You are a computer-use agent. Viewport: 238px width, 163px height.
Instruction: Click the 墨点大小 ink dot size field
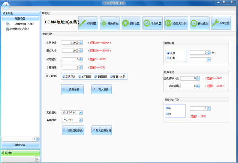(70, 51)
